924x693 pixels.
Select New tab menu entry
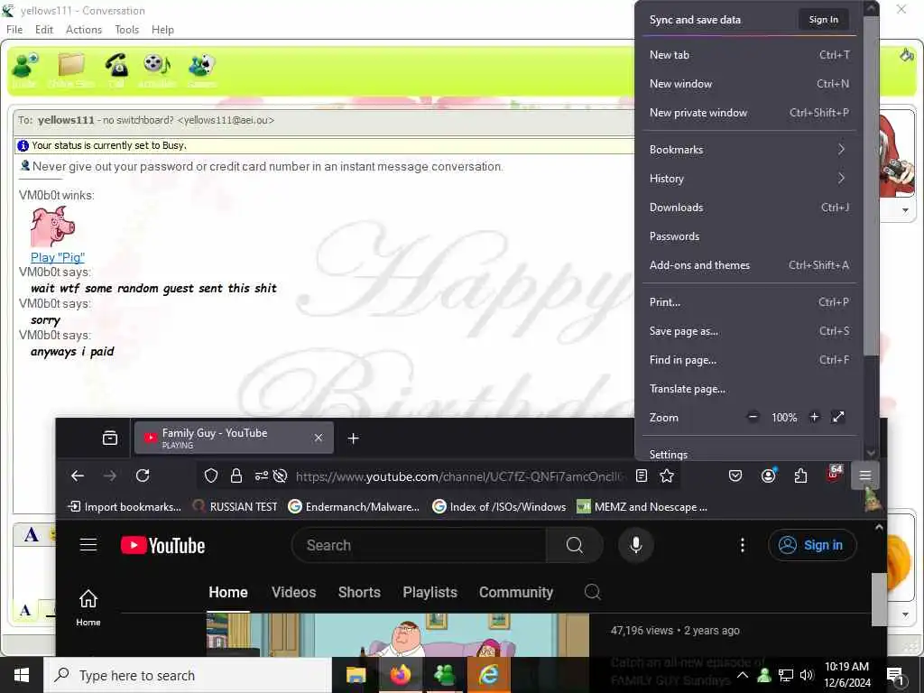748,55
